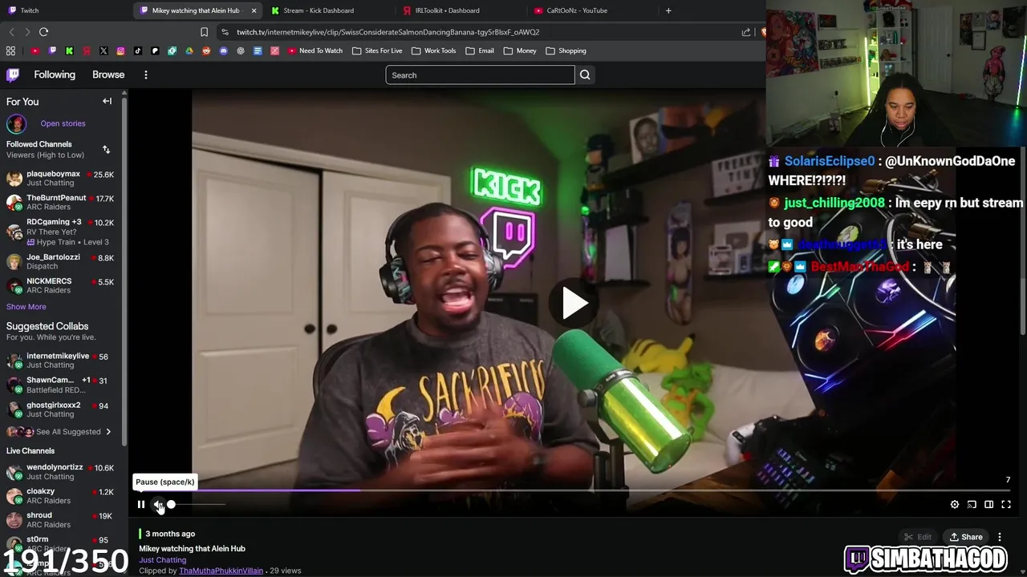Open the X (Twitter) bookmark
Image resolution: width=1027 pixels, height=577 pixels.
click(x=104, y=50)
